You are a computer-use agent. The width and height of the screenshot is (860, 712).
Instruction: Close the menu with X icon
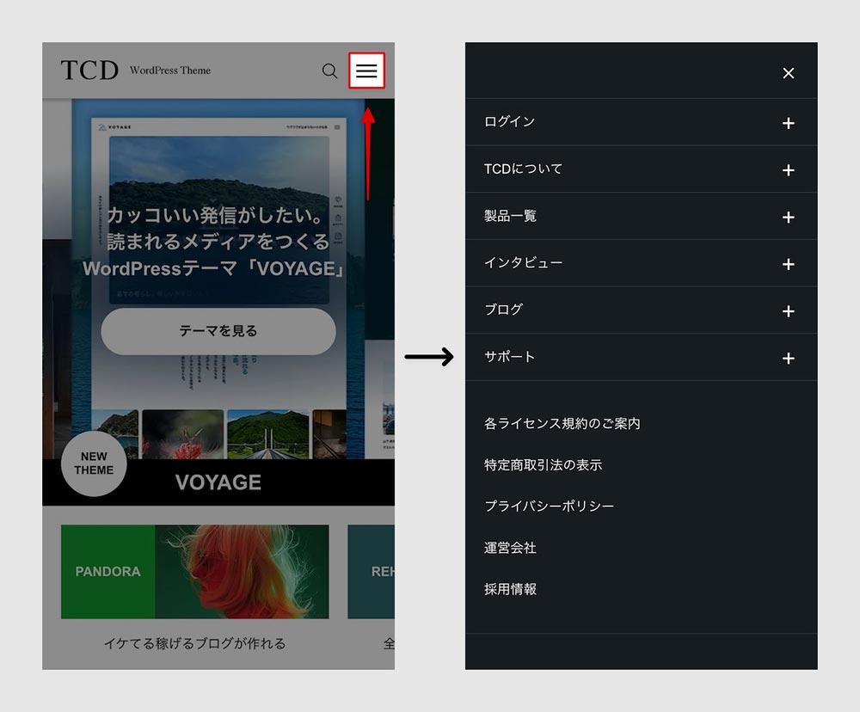(x=788, y=73)
